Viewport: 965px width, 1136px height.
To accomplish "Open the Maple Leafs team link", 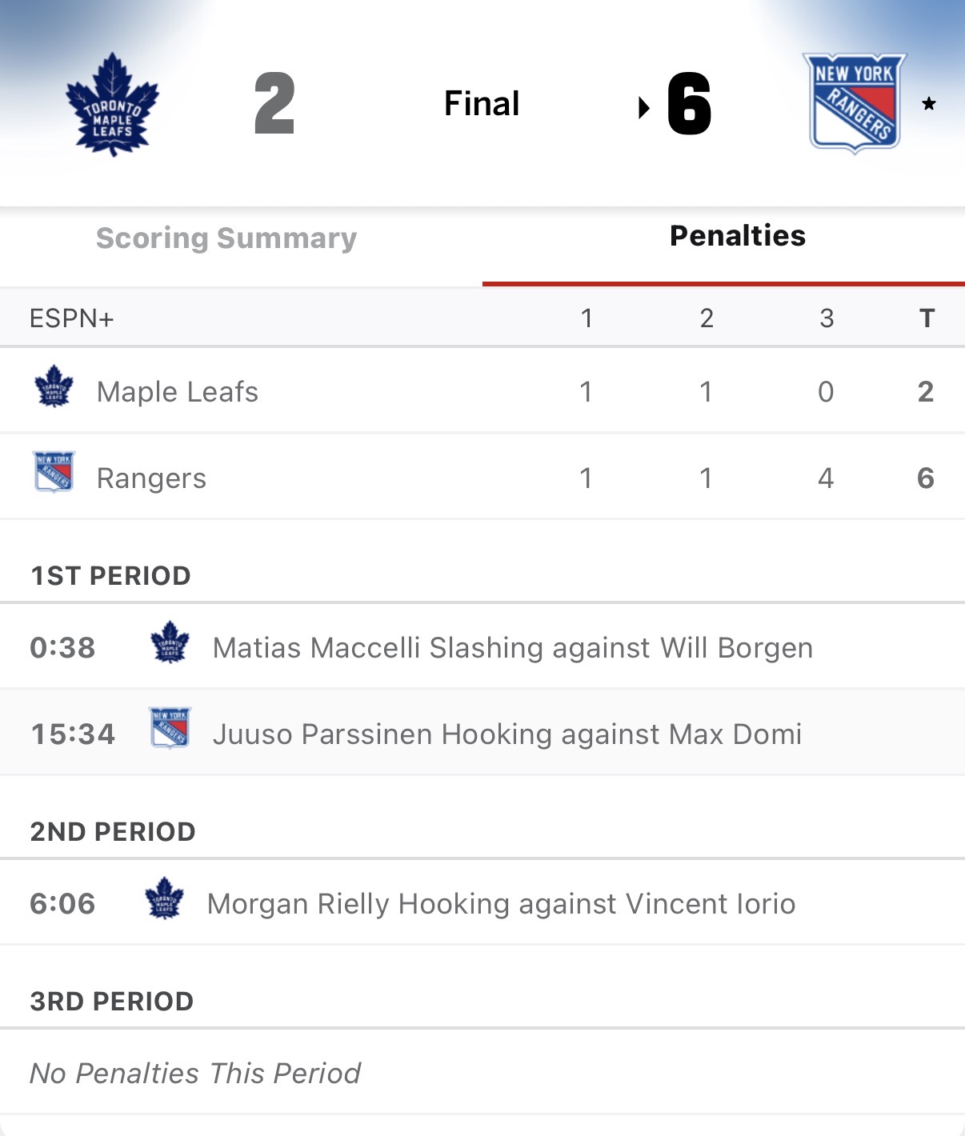I will (x=177, y=392).
